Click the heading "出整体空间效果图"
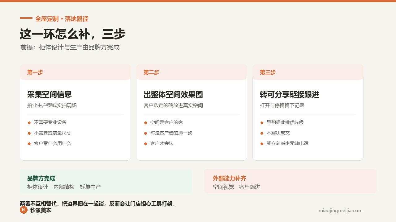The image size is (396, 222). click(x=173, y=94)
